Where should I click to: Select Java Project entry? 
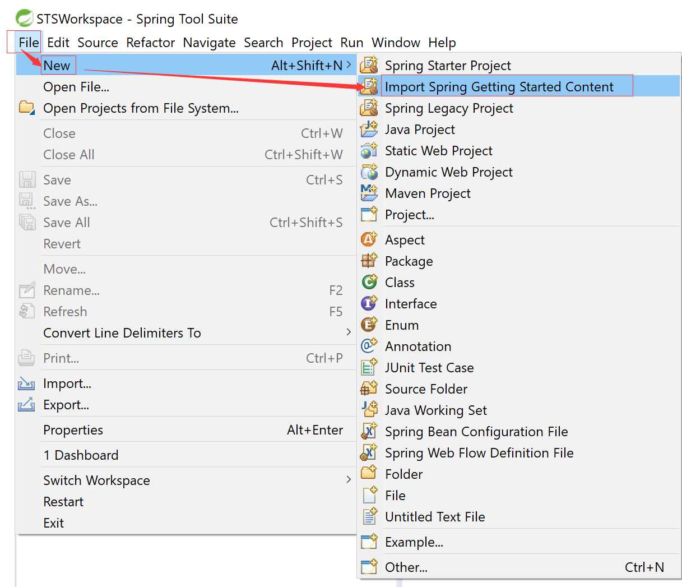(519, 129)
